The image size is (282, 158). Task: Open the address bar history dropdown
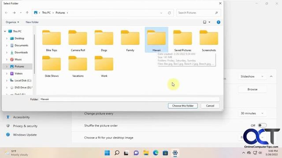point(161,13)
